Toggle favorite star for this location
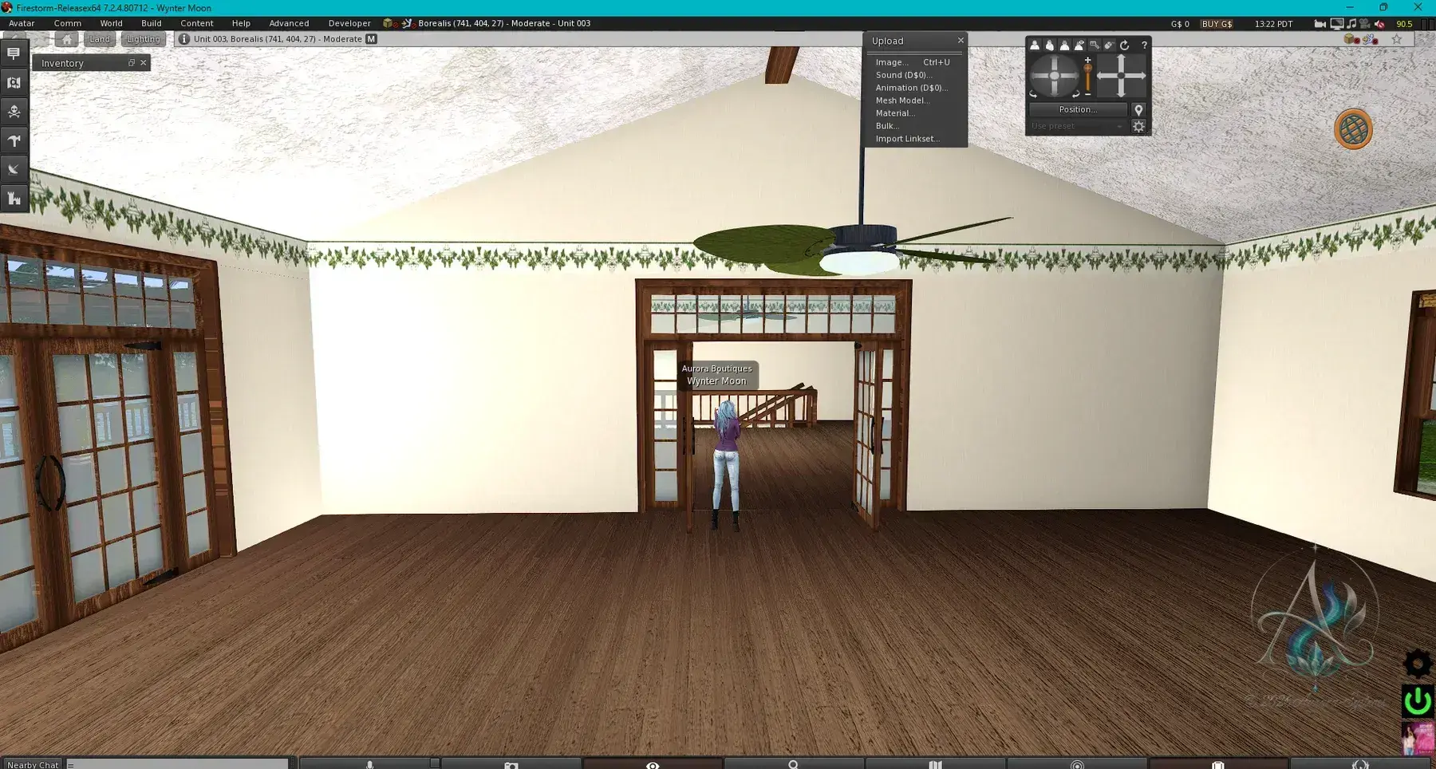 1396,39
